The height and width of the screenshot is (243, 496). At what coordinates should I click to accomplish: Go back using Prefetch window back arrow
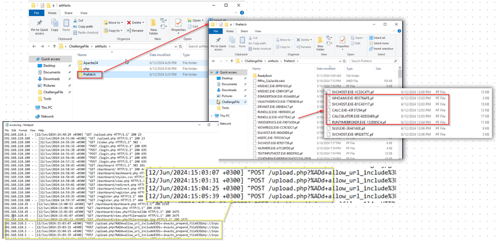coord(214,61)
